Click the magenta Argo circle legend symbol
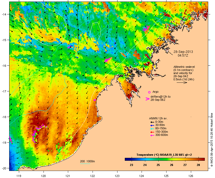215x178 pixels. tap(149, 92)
